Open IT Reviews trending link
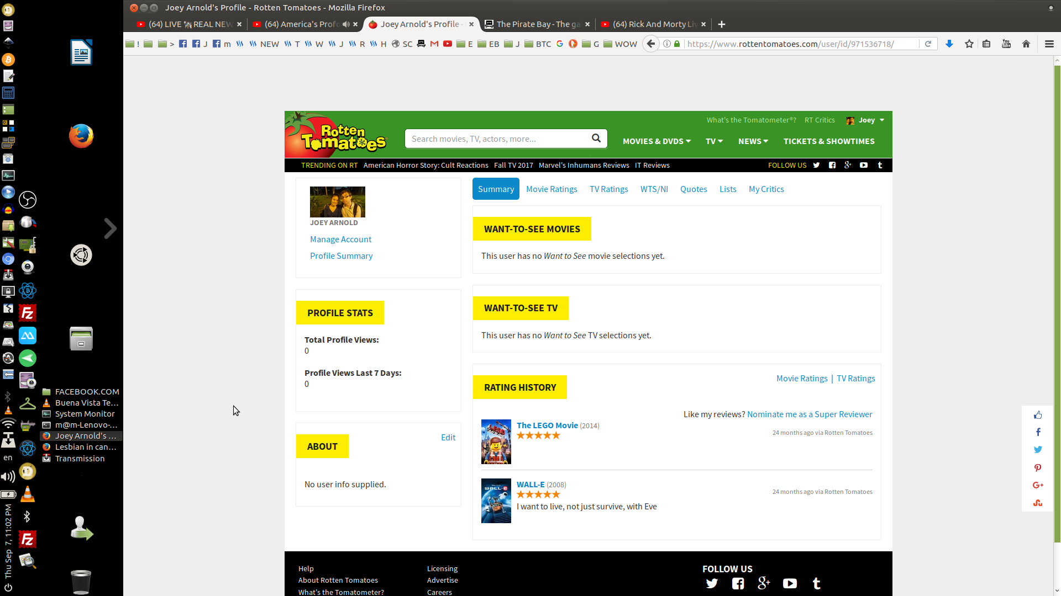This screenshot has height=596, width=1061. 652,166
